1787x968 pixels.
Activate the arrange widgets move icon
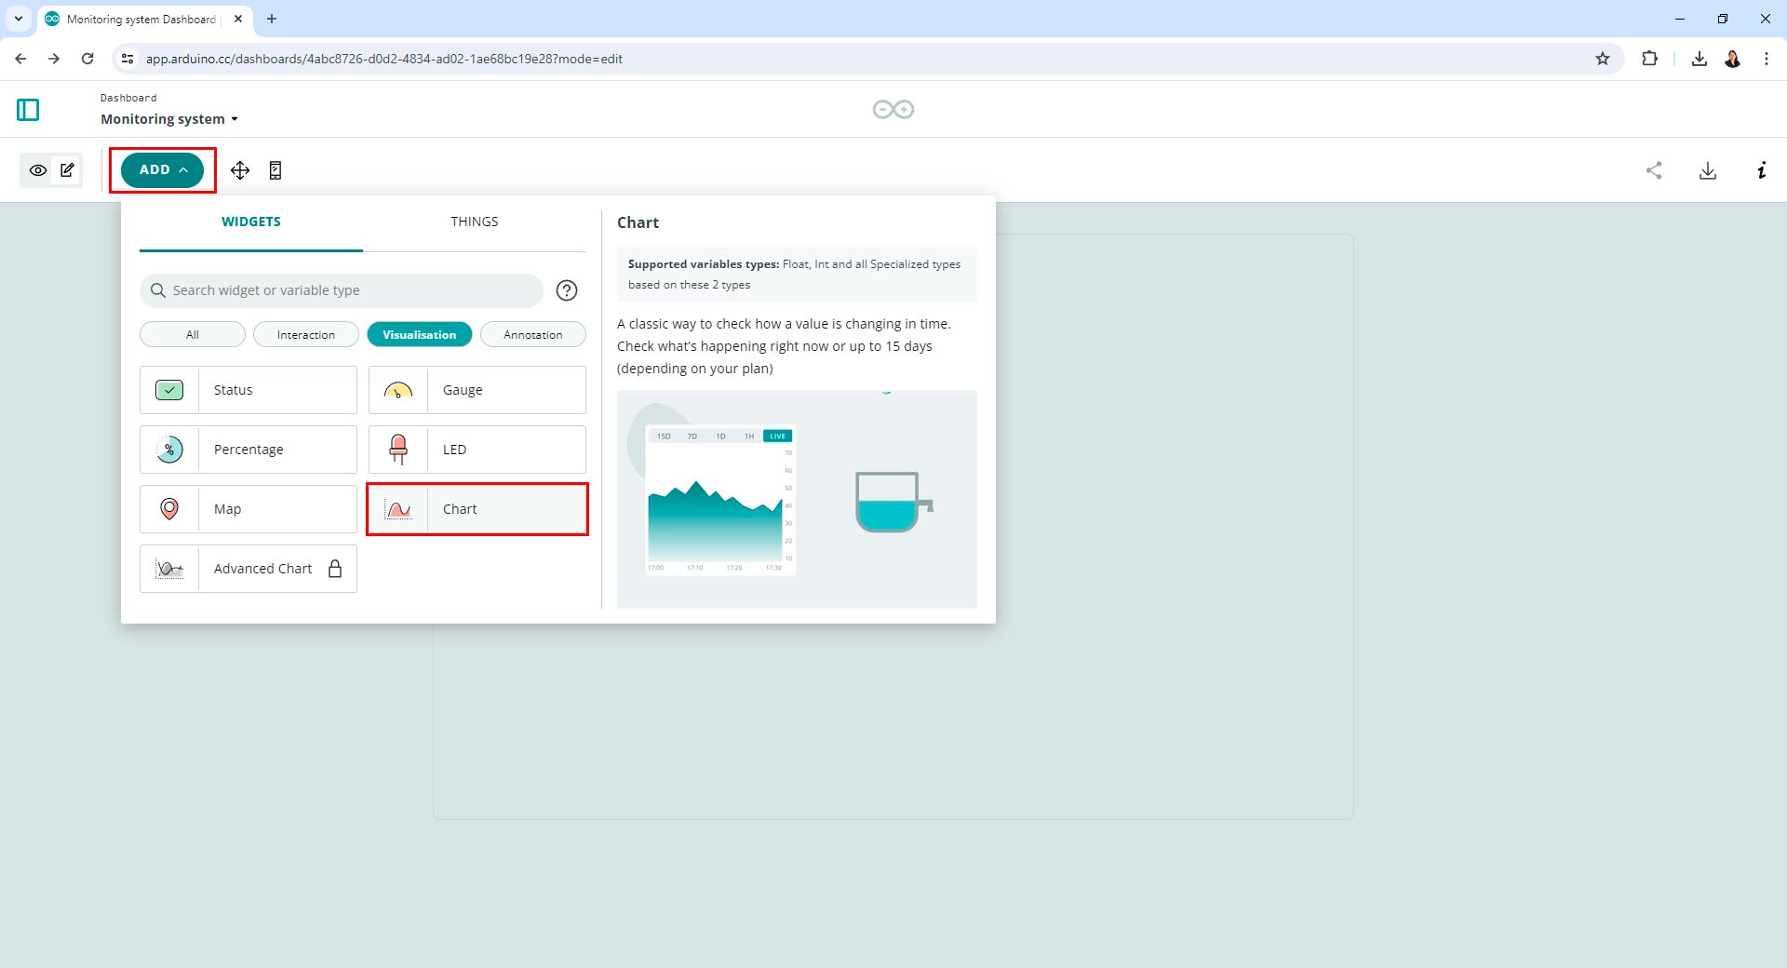pyautogui.click(x=240, y=170)
